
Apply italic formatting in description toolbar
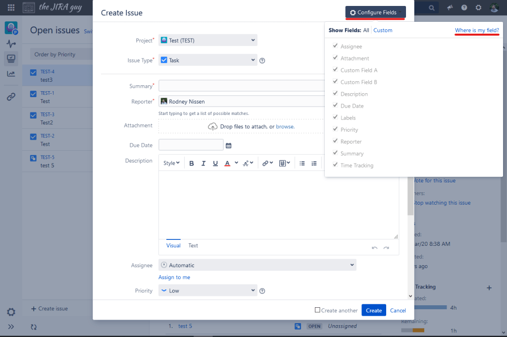pyautogui.click(x=203, y=164)
